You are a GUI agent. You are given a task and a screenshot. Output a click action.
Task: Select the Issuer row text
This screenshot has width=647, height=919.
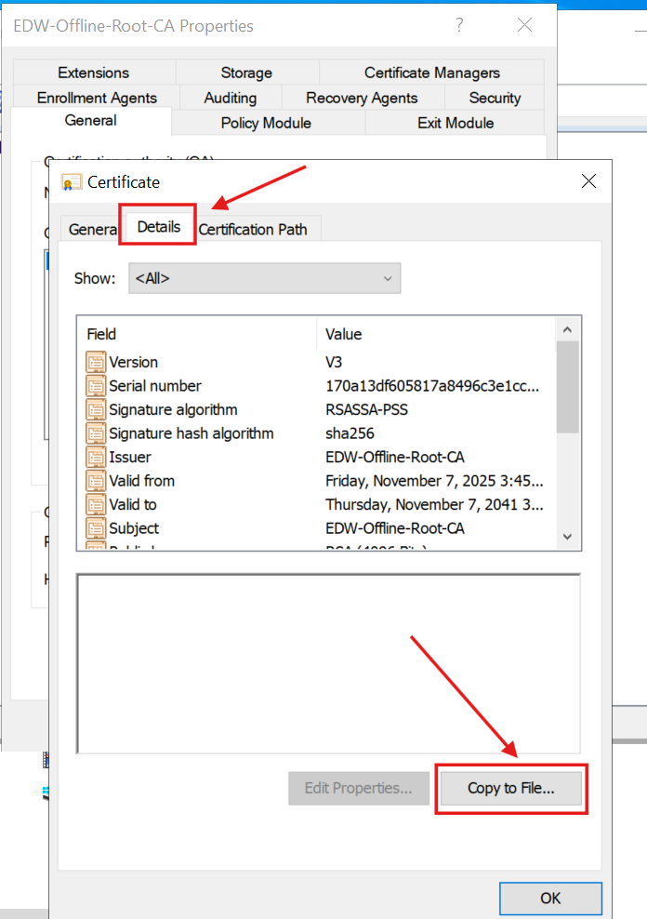coord(130,457)
